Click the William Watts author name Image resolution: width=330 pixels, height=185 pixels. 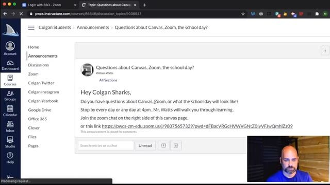(105, 73)
